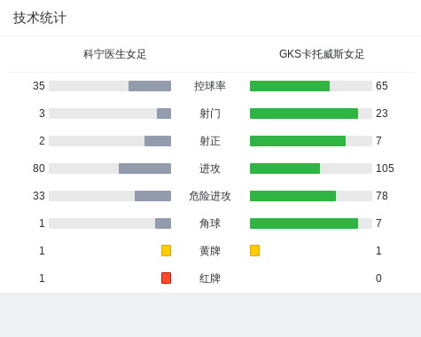This screenshot has width=421, height=337.
Task: Click the right-side value 105
Action: (385, 168)
